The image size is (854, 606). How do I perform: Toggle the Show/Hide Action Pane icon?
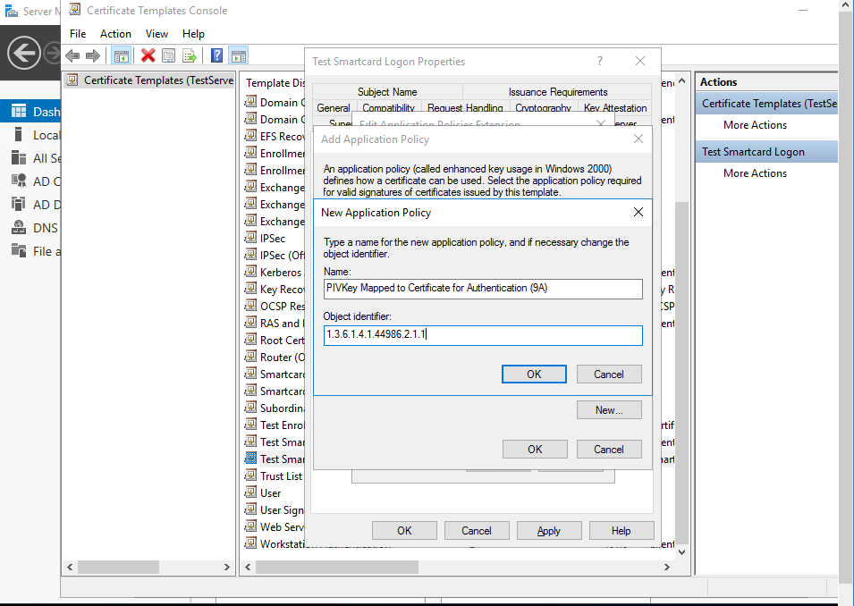click(x=238, y=55)
